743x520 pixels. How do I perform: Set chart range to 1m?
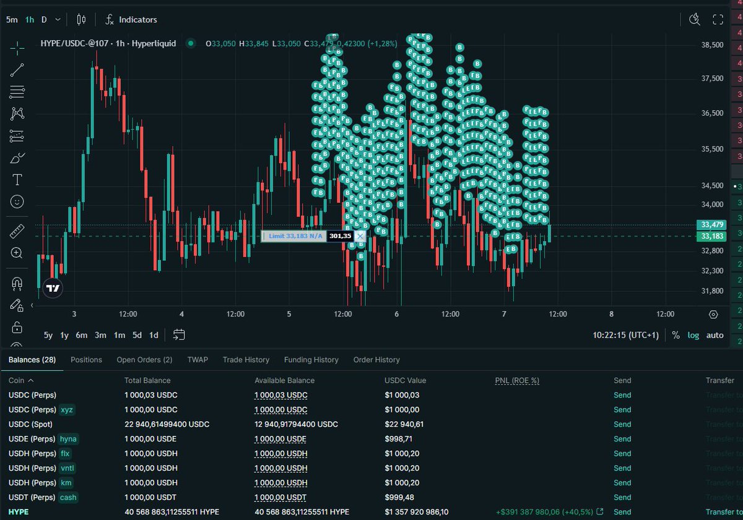click(x=119, y=335)
